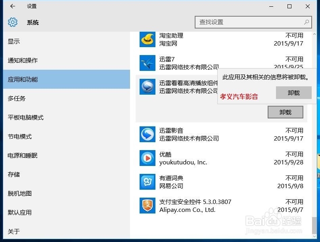Select the 有道词典 app icon
320x242 pixels.
pos(148,182)
